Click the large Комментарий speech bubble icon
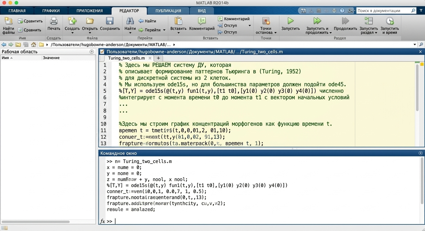This screenshot has height=231, width=425. click(202, 21)
